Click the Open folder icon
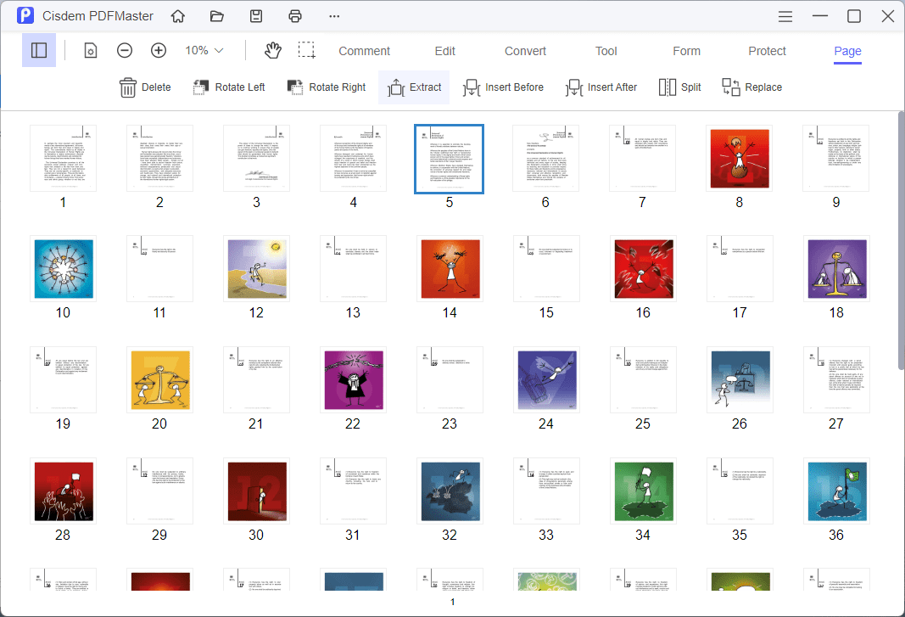Image resolution: width=905 pixels, height=617 pixels. click(217, 16)
